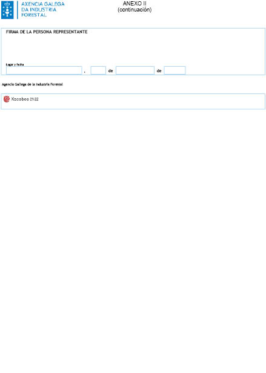Click the comma separator after the place field
The image size is (266, 373).
click(x=85, y=72)
